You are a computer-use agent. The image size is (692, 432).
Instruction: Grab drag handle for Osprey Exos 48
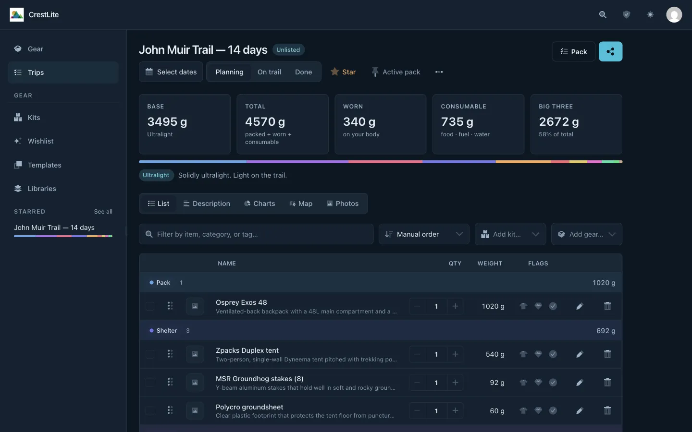point(170,306)
